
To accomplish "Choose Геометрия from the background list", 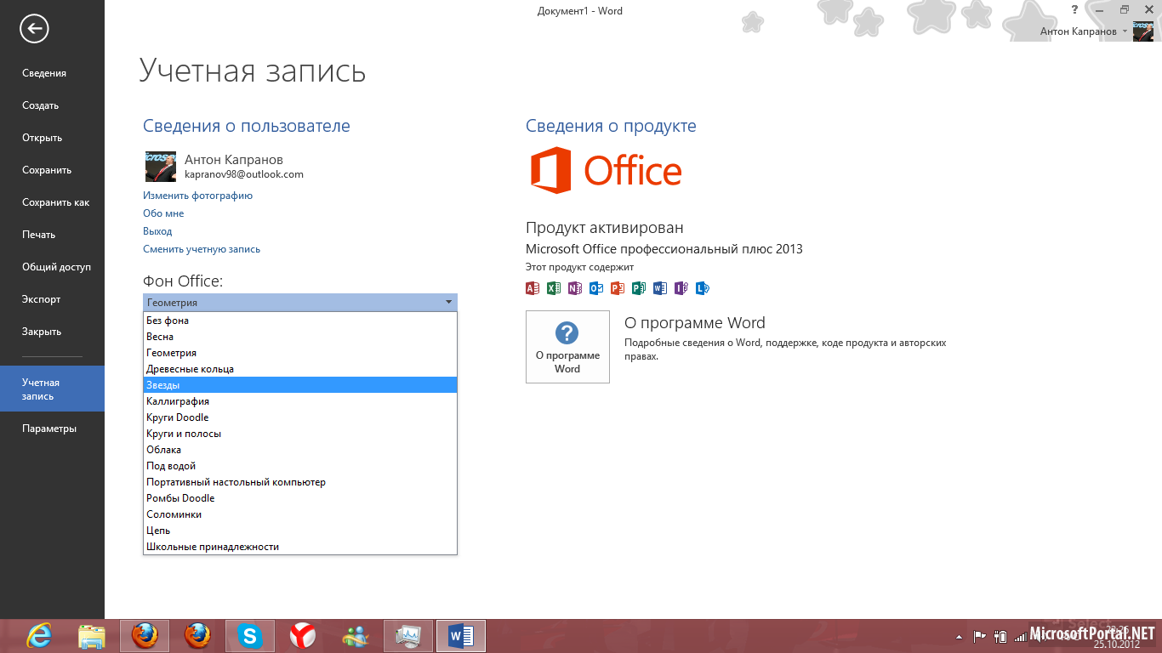I will 300,353.
